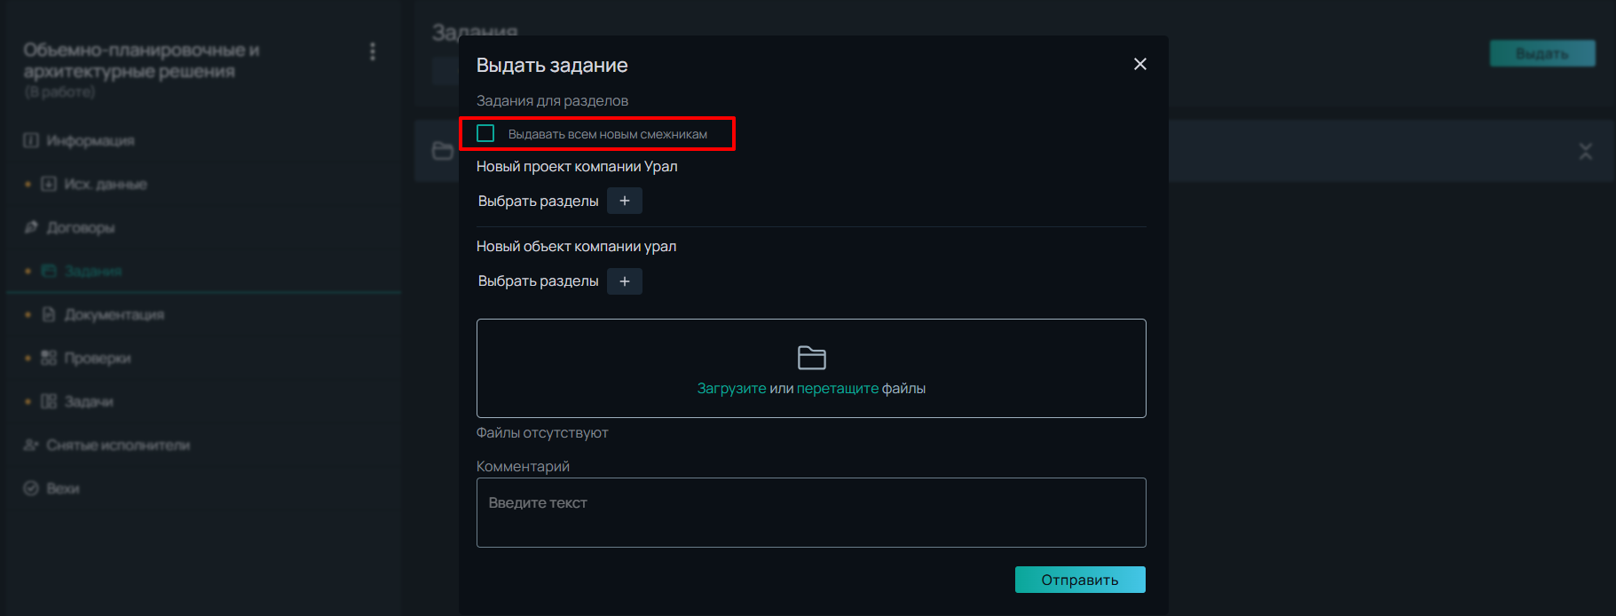Add sections for Новый проект компании Урал

(624, 201)
